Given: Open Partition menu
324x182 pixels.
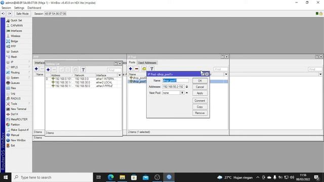Looking at the screenshot, I should pos(15,124).
